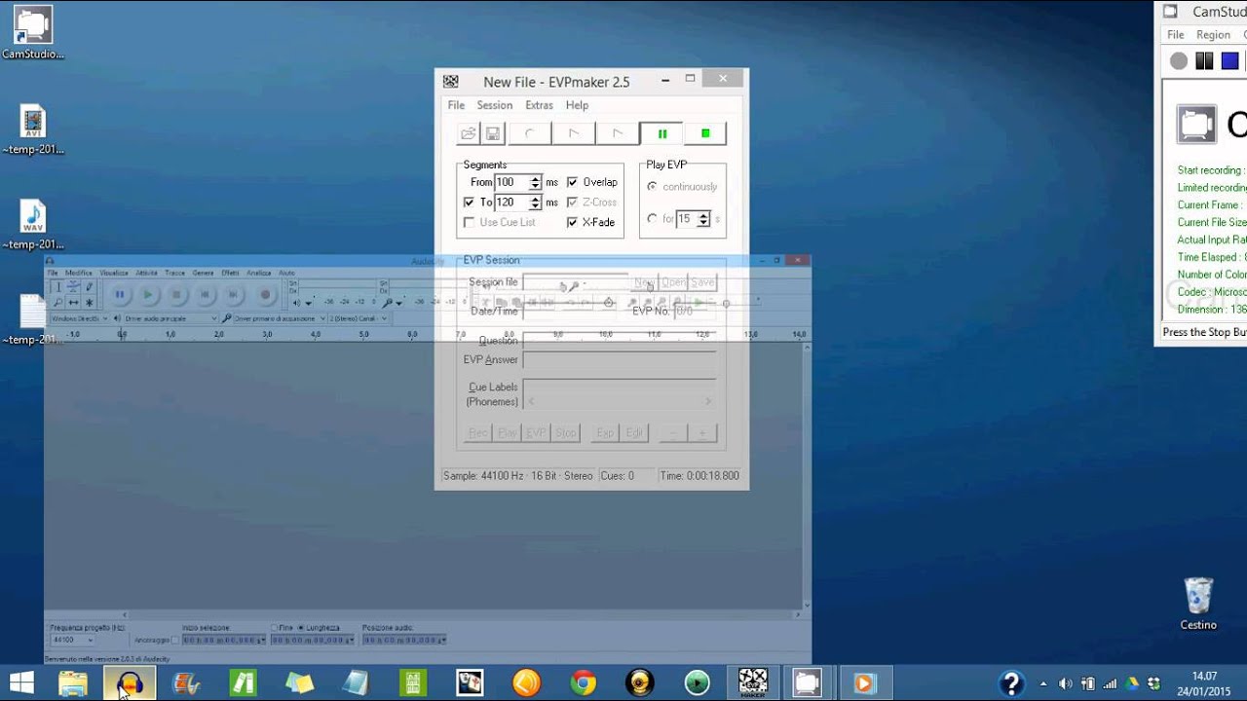Screen dimensions: 1247x701
Task: Click CamStudio blue stop square icon
Action: point(1229,60)
